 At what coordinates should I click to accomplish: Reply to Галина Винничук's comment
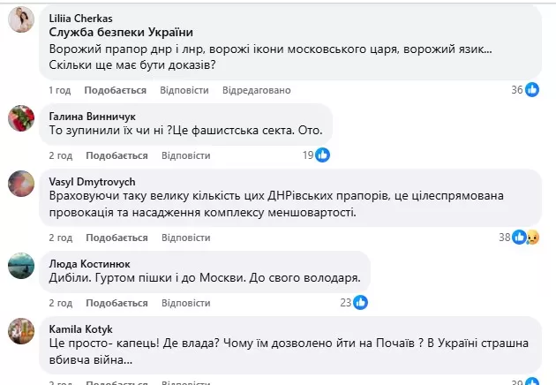[186, 155]
